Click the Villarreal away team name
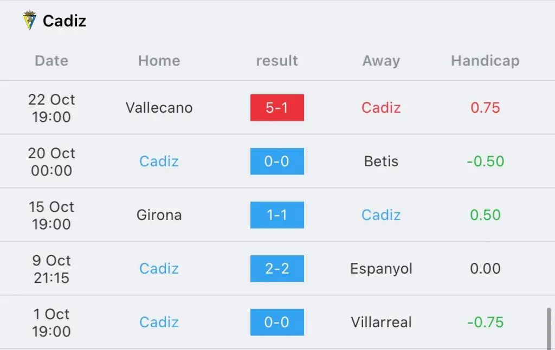 click(x=381, y=322)
